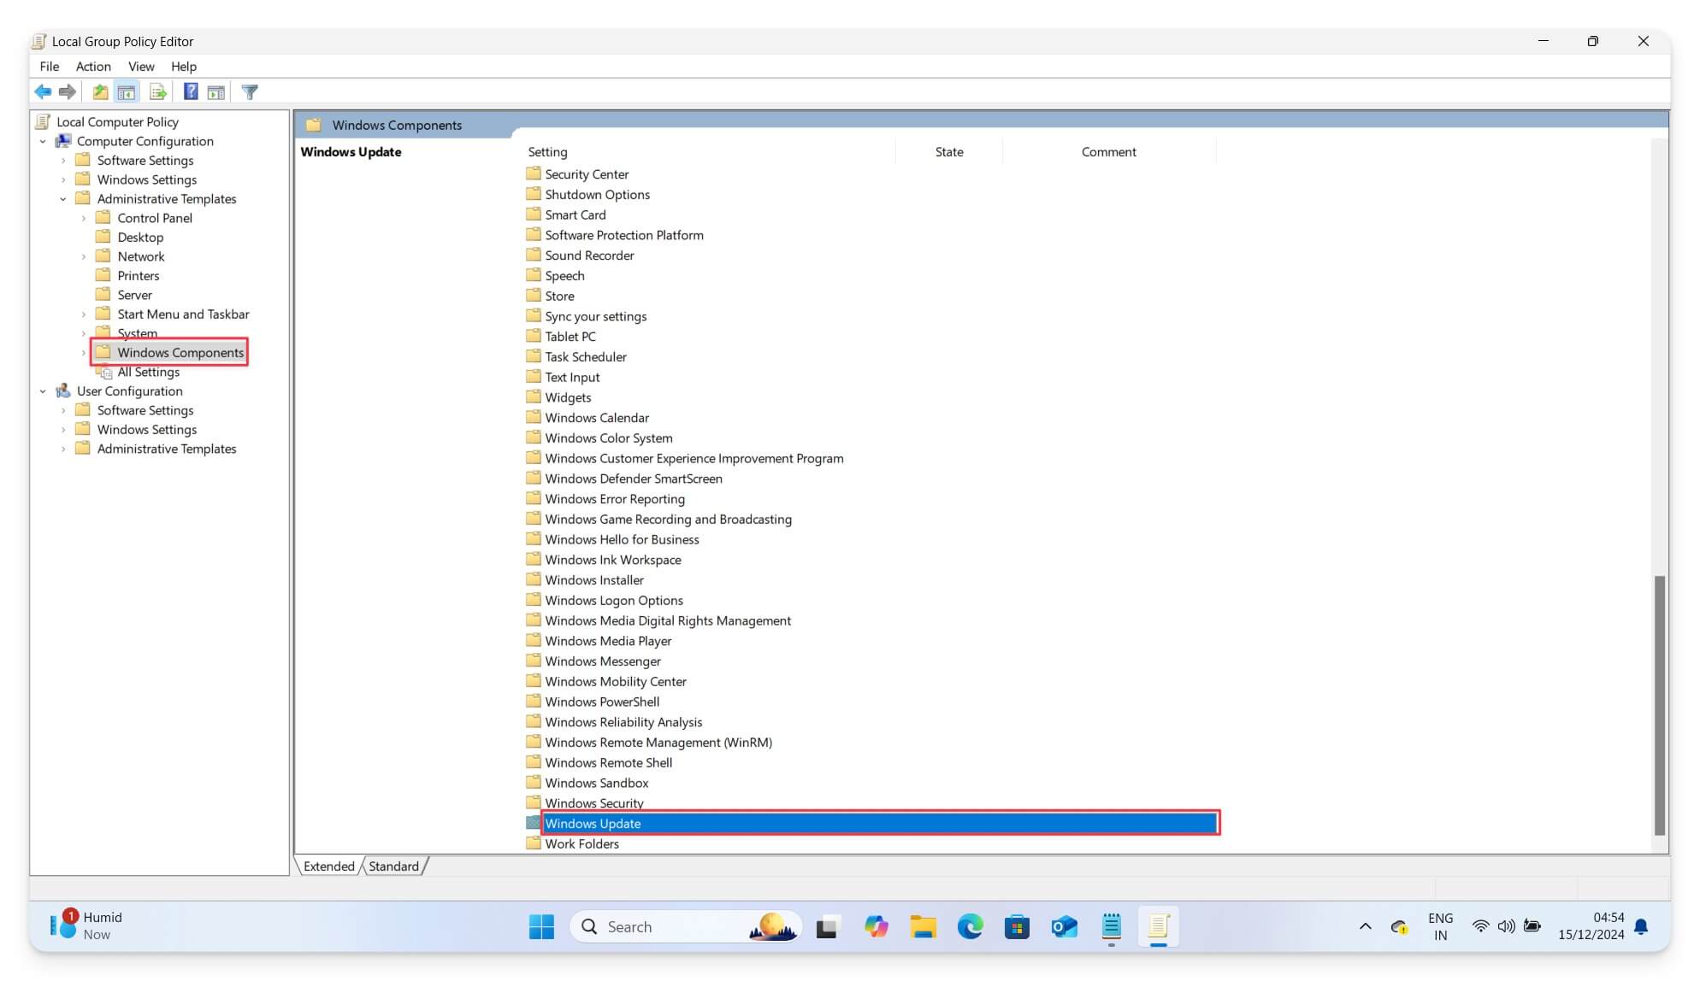
Task: Click the taskbar Search box
Action: point(685,926)
